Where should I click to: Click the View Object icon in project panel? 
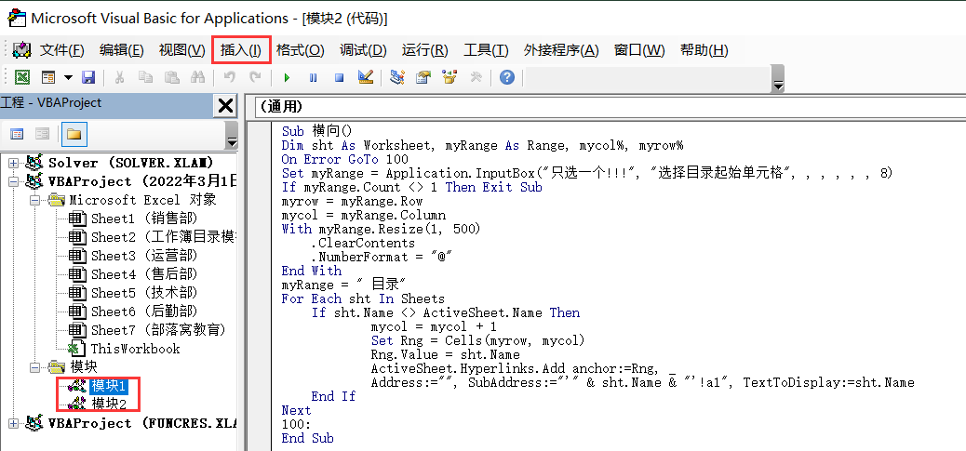[x=43, y=134]
